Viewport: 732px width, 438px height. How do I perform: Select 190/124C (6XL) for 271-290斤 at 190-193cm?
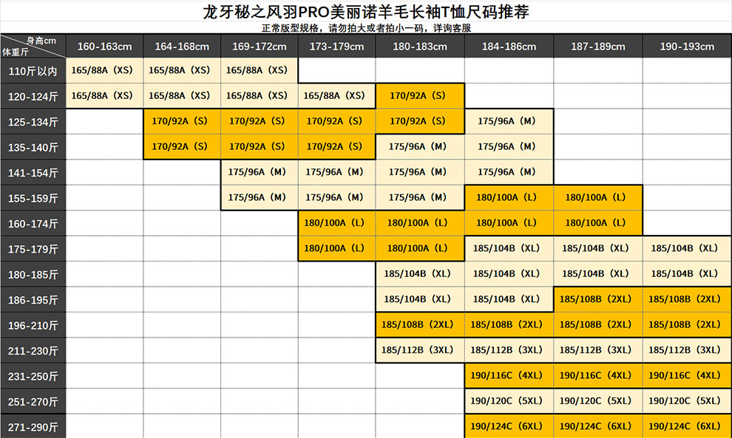tap(687, 426)
